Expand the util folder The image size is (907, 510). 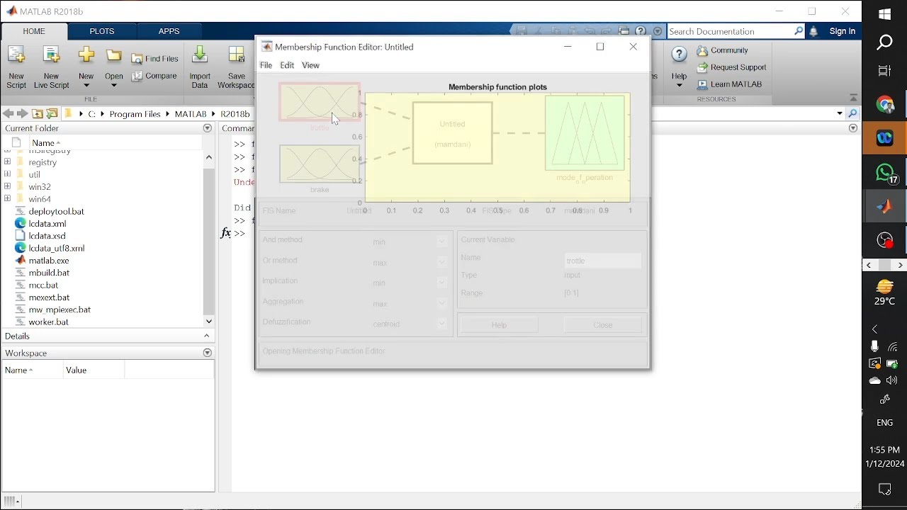(x=7, y=174)
